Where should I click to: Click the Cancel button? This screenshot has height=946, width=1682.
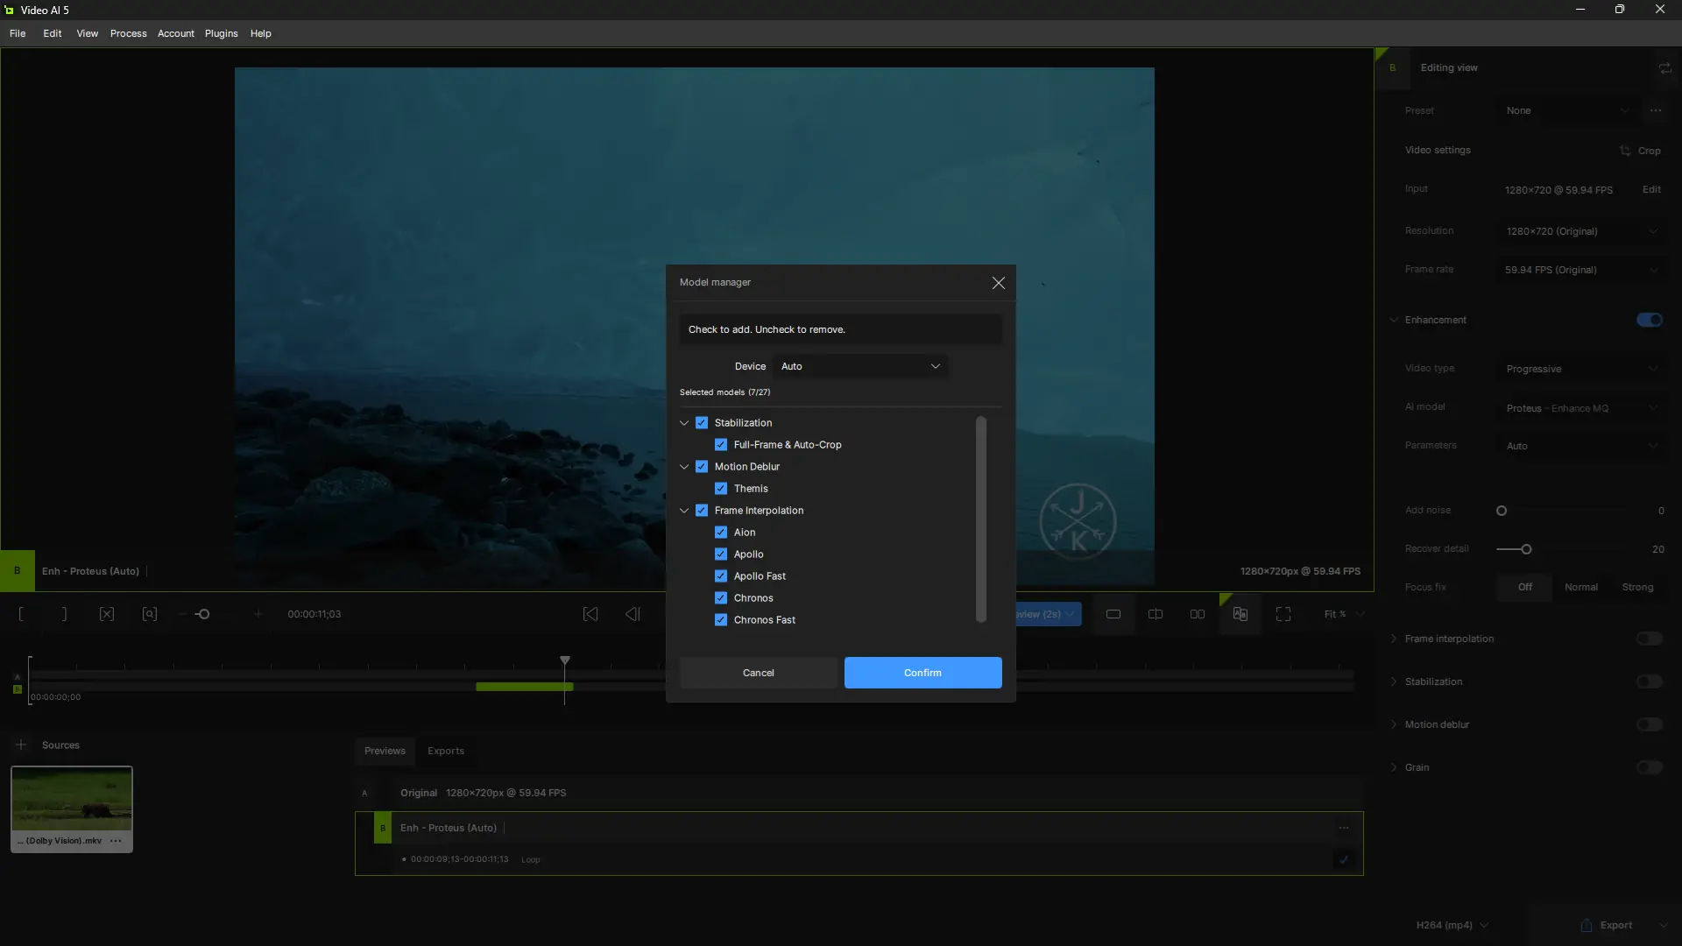[758, 673]
